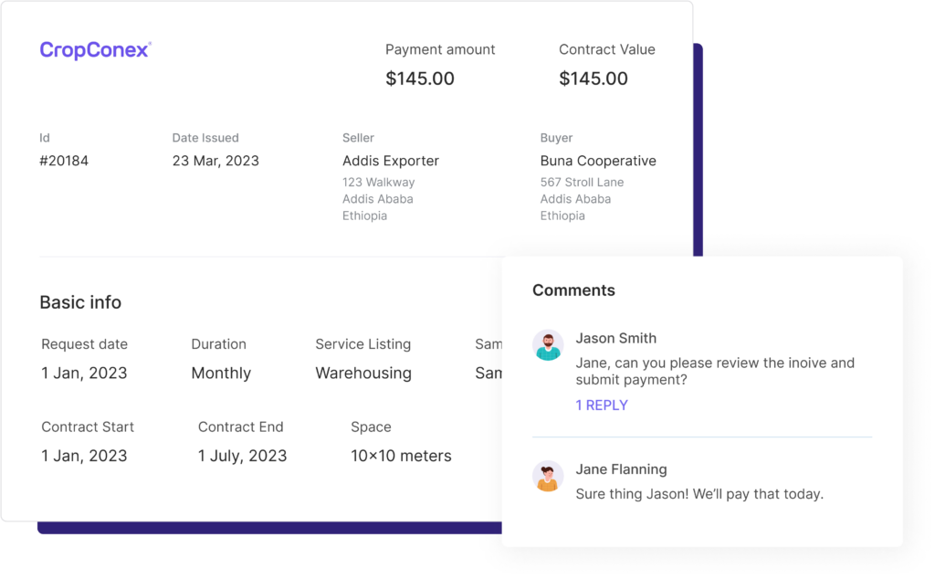Click the Request date 1 Jan, 2023
Viewport: 935px width, 579px height.
click(x=84, y=374)
